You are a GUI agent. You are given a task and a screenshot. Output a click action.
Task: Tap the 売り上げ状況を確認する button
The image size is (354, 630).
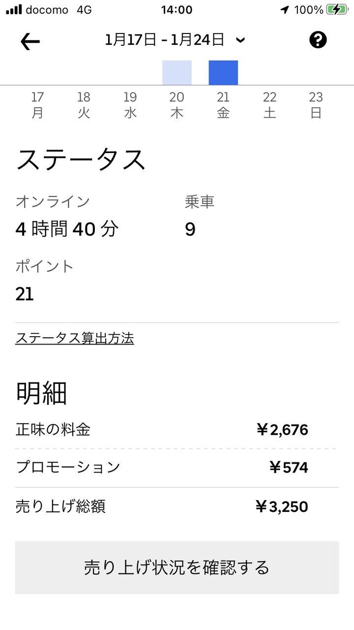[177, 567]
